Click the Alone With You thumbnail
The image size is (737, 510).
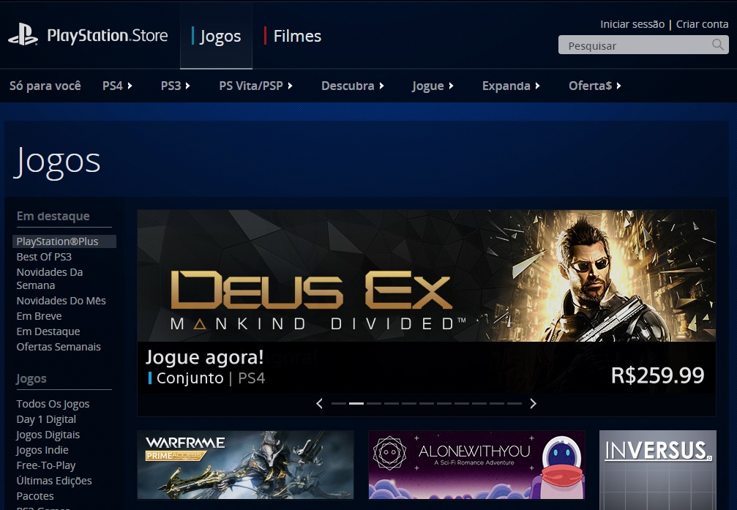476,465
